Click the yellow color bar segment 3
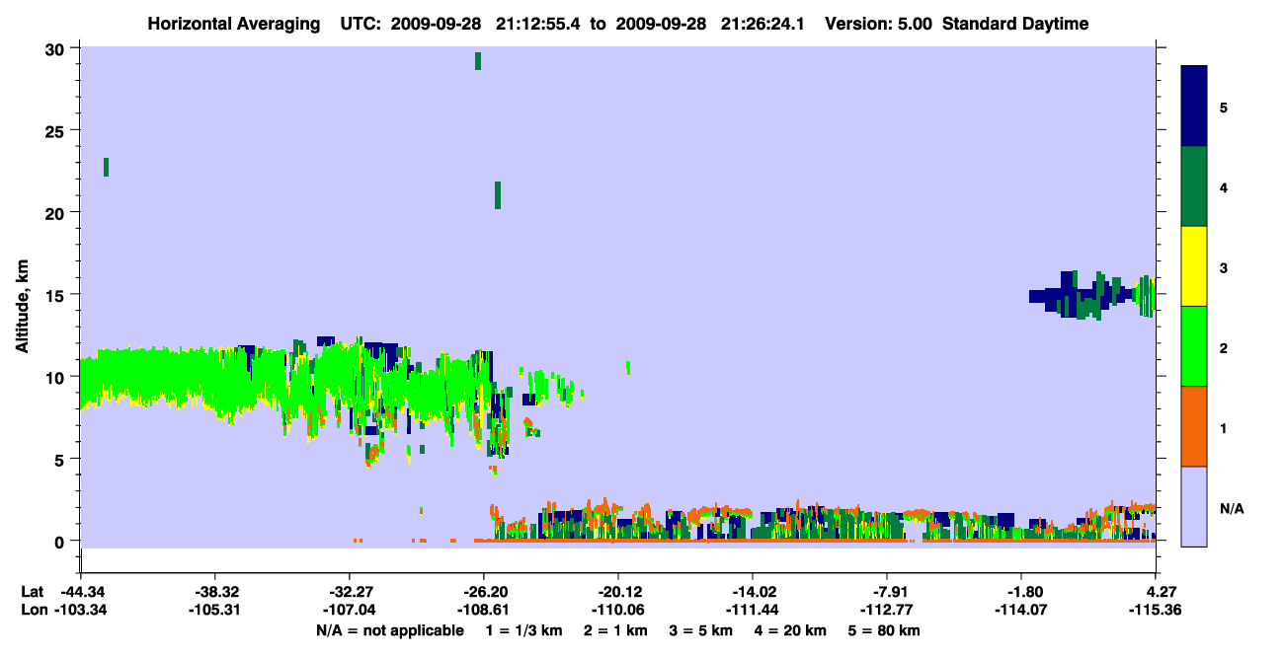Screen dimensions: 1284x658 (x=1194, y=266)
